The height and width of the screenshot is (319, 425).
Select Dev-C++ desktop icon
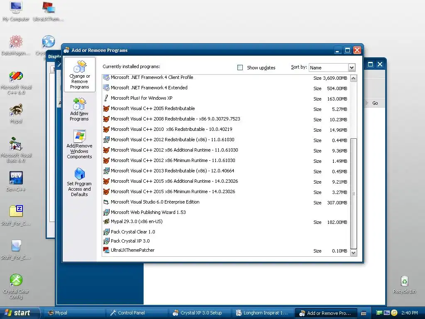(16, 181)
